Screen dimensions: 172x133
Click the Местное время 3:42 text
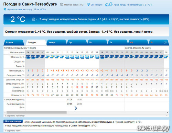(x=74, y=5)
